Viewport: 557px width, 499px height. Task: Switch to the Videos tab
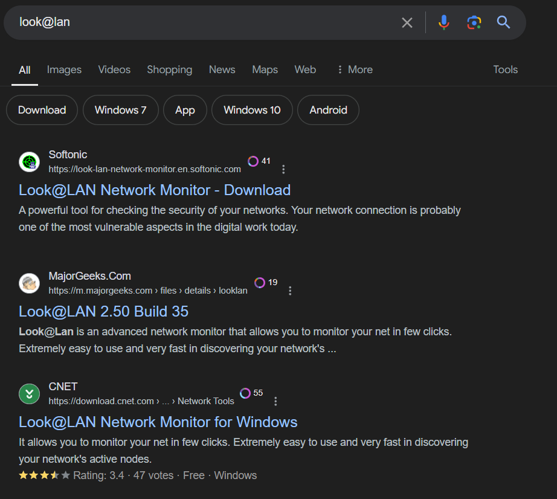tap(114, 69)
